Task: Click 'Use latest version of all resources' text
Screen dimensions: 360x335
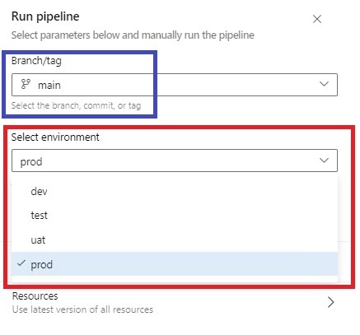Action: (x=82, y=309)
